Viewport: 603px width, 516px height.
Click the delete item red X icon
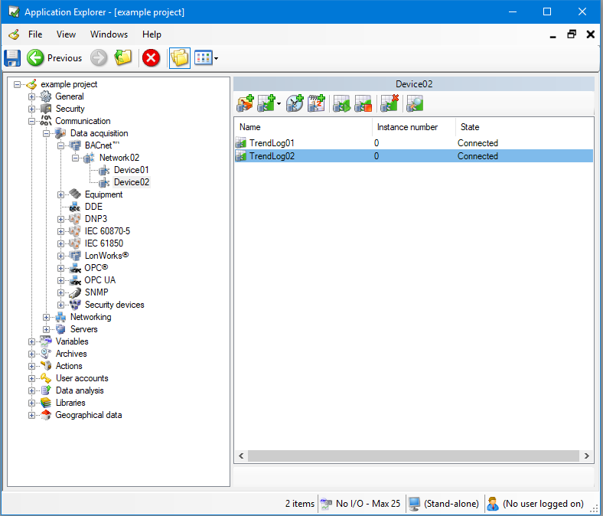tap(390, 104)
